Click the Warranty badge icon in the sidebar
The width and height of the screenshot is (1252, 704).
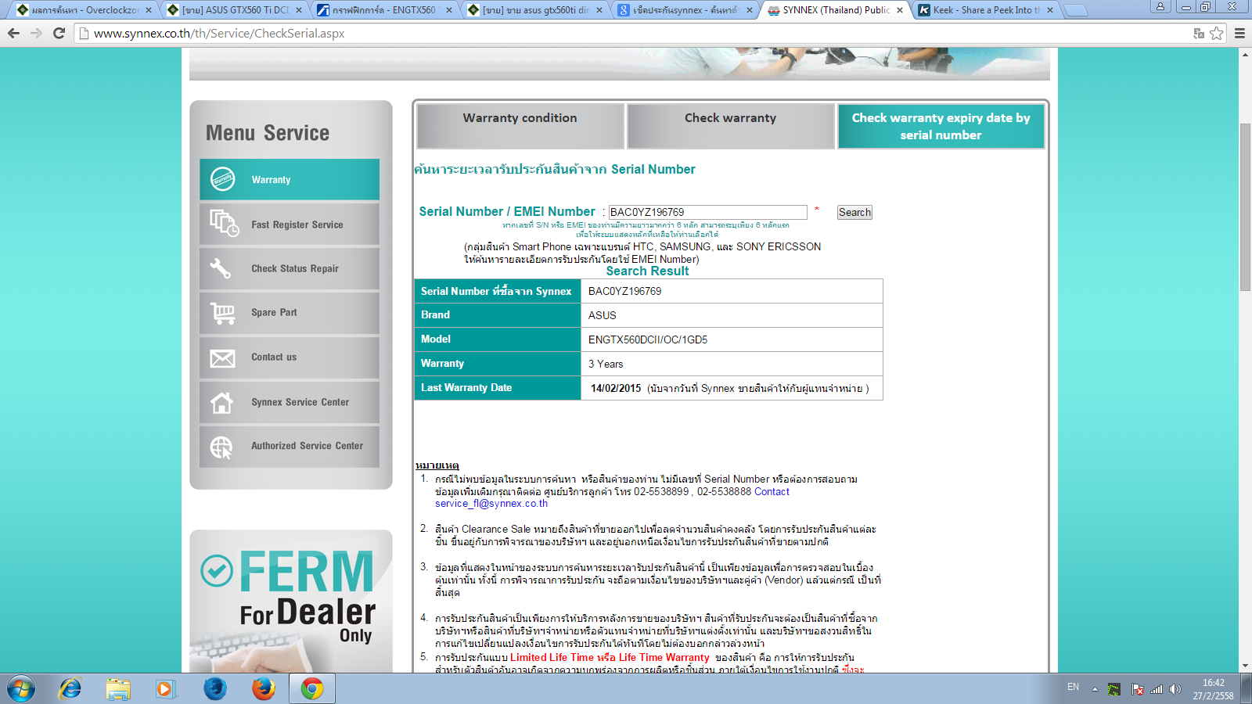click(x=223, y=179)
